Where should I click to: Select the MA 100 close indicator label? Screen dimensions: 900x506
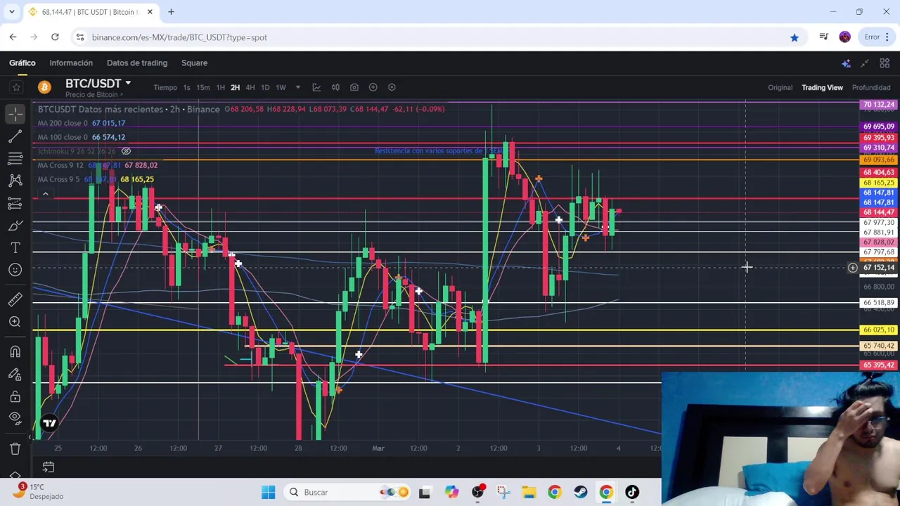pos(63,137)
